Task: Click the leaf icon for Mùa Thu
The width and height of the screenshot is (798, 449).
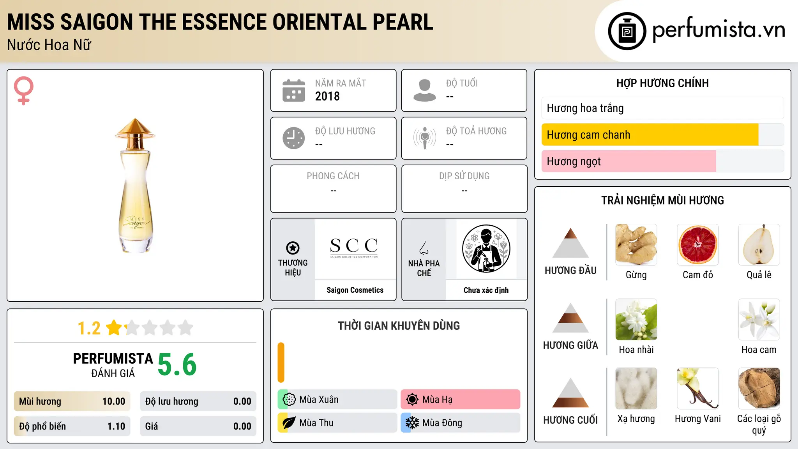Action: 289,423
